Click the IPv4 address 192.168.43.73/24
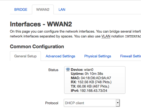The width and height of the screenshot is (141, 108). (93, 90)
